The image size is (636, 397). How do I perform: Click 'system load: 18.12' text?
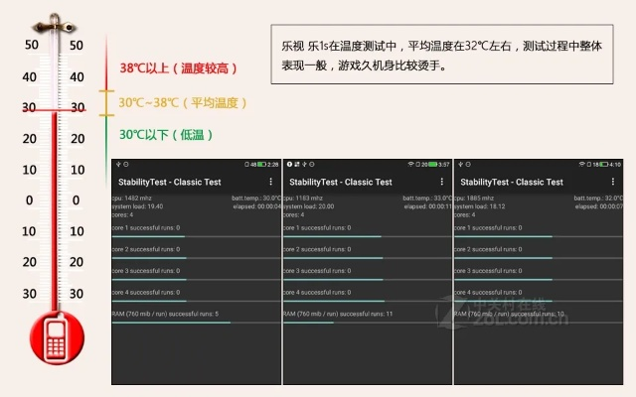[x=480, y=206]
